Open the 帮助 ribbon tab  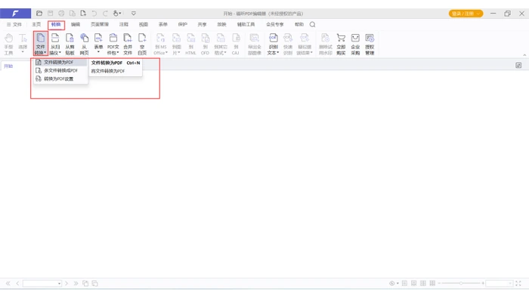[299, 25]
